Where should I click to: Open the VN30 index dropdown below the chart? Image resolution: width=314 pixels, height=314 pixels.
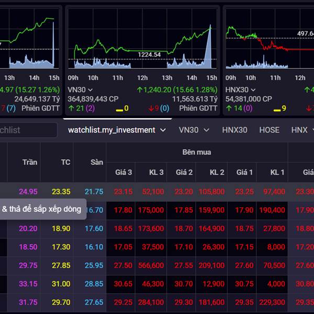point(80,89)
